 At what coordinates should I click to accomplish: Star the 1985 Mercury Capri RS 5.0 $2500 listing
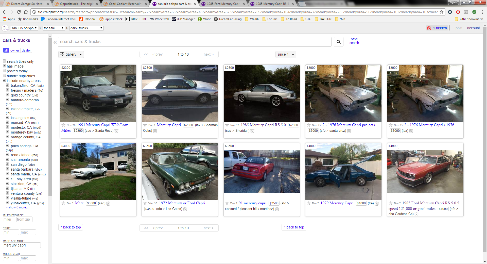[x=227, y=125]
